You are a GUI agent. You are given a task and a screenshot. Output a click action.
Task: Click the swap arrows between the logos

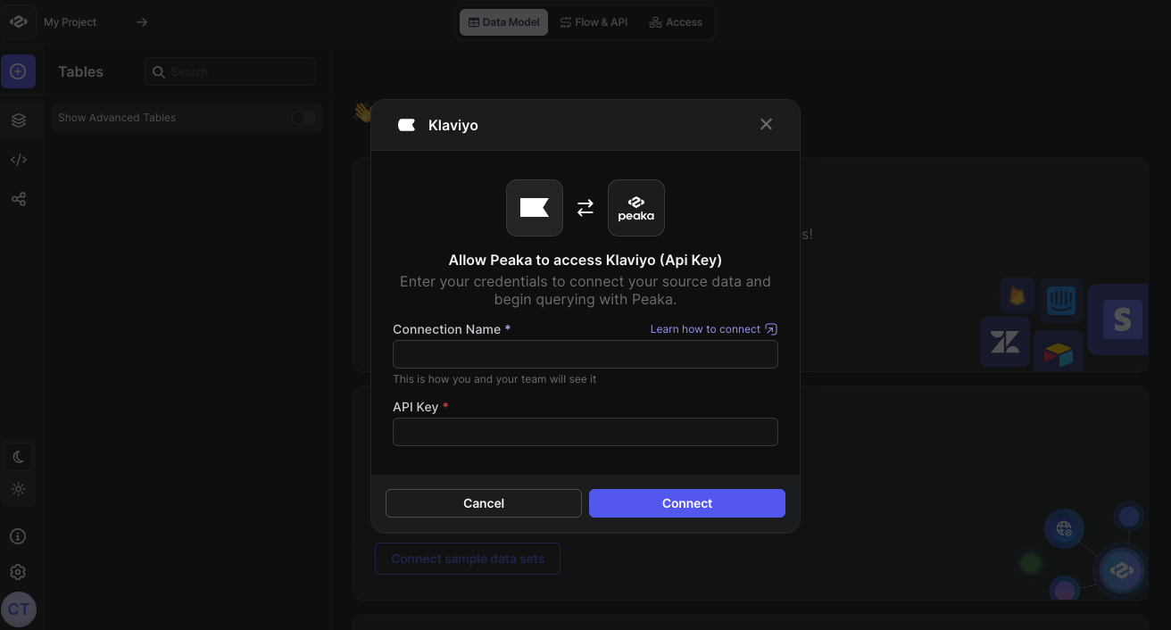585,208
